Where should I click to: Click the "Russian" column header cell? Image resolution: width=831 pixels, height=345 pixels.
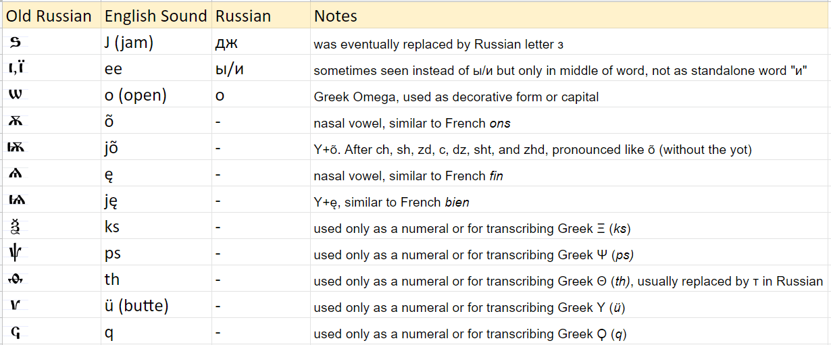pos(243,16)
